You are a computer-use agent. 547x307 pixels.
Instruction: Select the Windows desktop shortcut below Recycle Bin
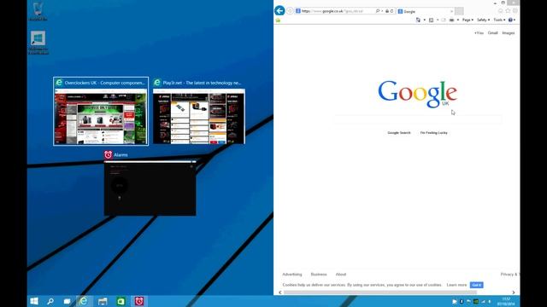[x=38, y=43]
